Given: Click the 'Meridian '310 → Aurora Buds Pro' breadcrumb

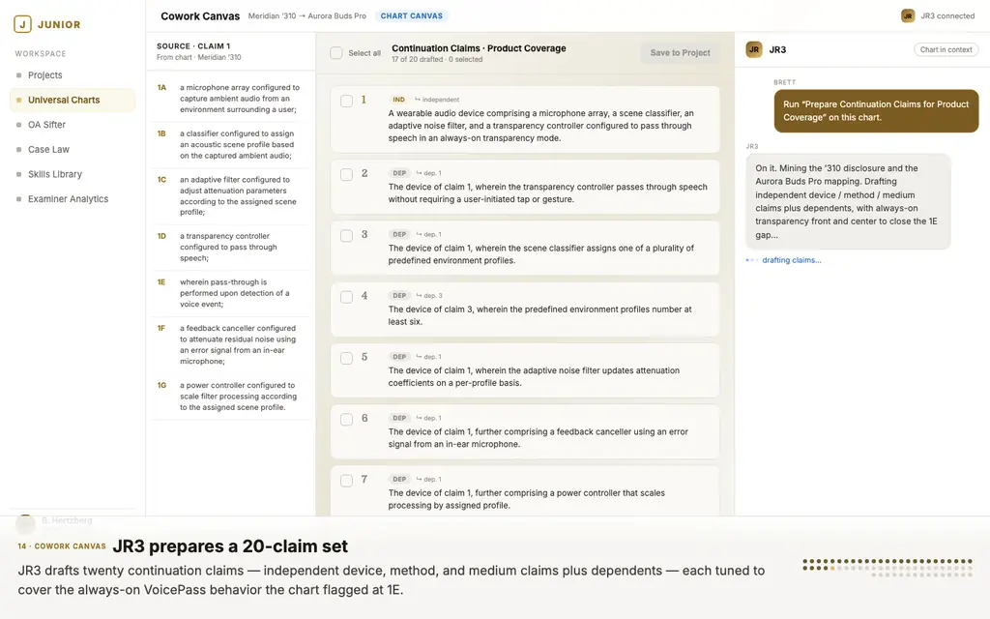Looking at the screenshot, I should pyautogui.click(x=306, y=15).
